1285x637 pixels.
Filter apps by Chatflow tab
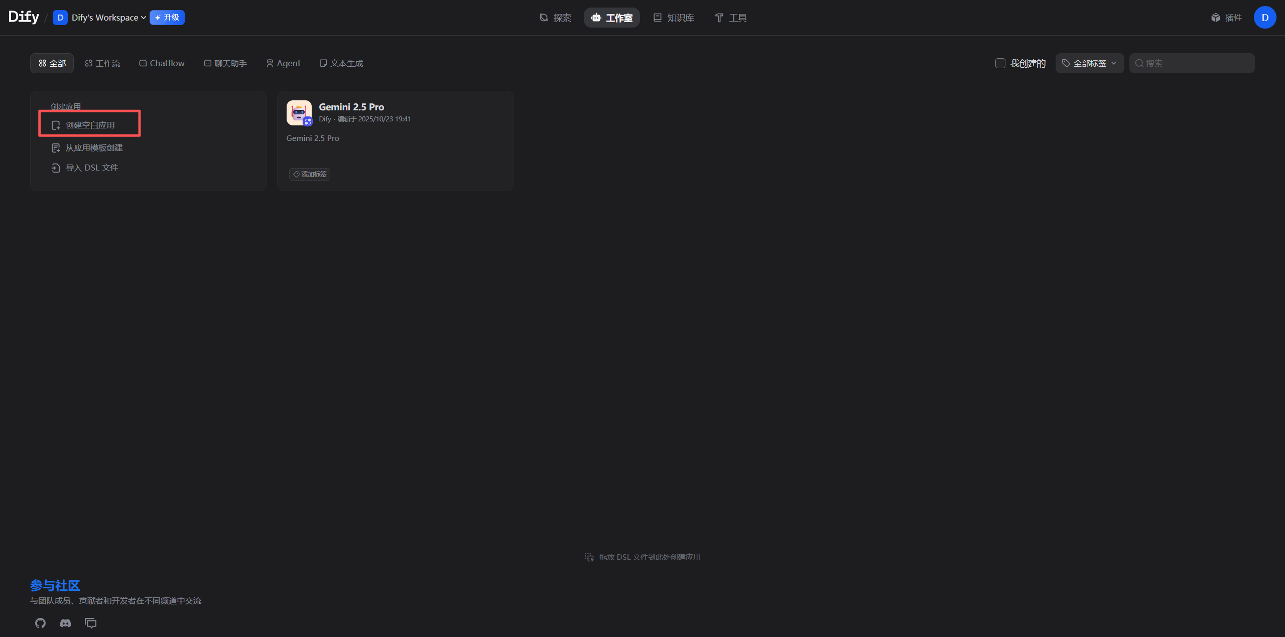[x=162, y=63]
